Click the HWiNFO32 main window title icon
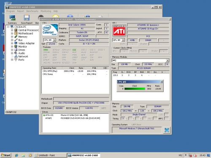This screenshot has width=211, height=158. (x=8, y=7)
